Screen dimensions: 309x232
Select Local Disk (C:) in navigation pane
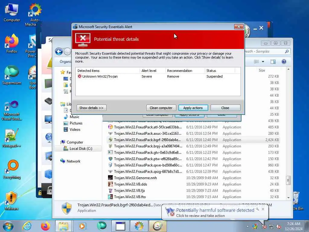[x=78, y=148]
